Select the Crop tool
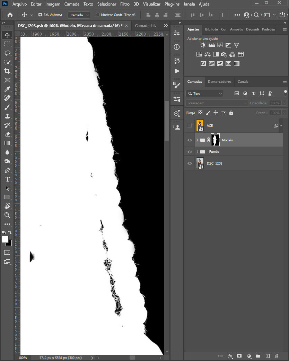The height and width of the screenshot is (361, 289). pyautogui.click(x=7, y=71)
